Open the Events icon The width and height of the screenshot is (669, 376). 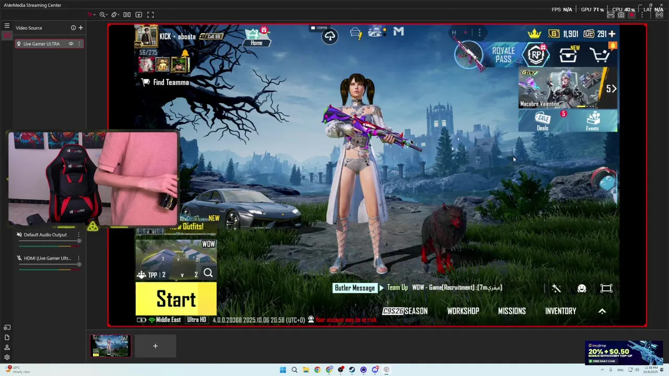[x=593, y=121]
